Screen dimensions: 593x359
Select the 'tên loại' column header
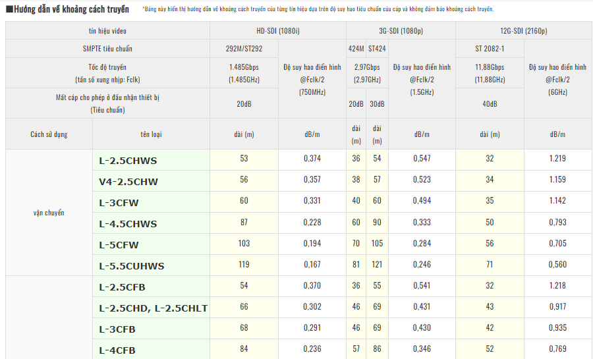(x=151, y=134)
